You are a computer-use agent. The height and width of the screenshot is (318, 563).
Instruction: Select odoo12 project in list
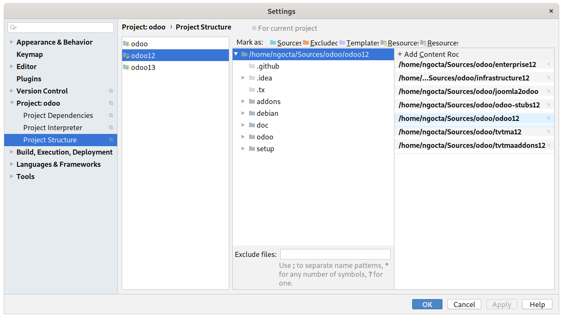coord(175,56)
